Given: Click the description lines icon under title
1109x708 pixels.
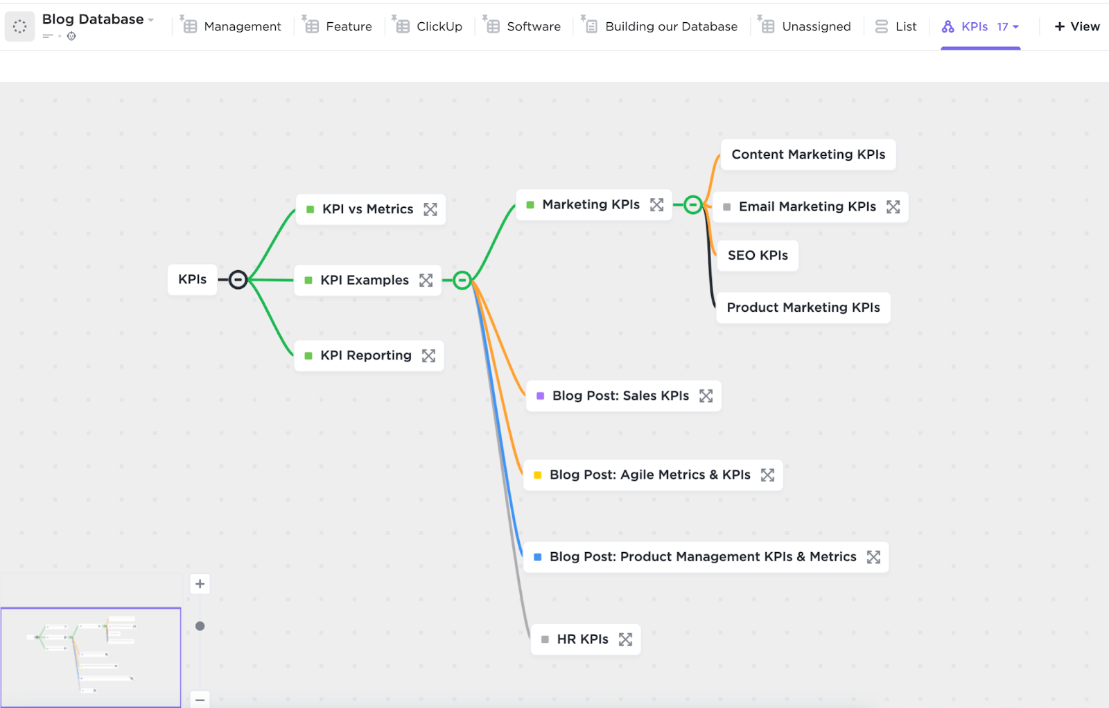Looking at the screenshot, I should 48,36.
